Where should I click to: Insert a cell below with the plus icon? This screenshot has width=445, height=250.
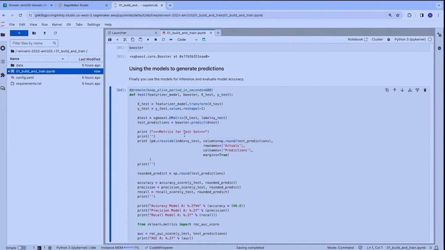118,40
